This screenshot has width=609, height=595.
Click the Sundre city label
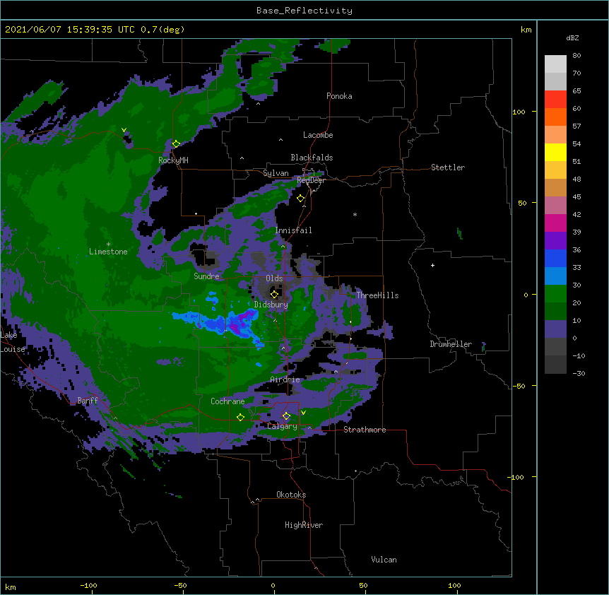[x=206, y=276]
